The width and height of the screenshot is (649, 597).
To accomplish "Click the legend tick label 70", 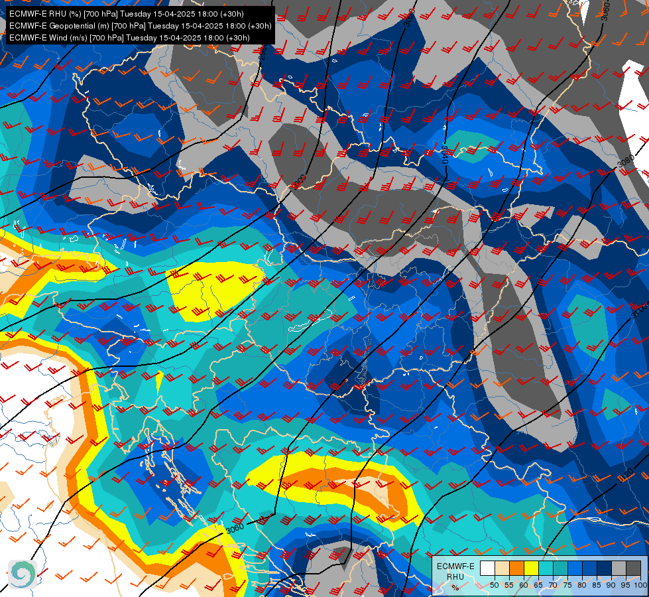I will 553,585.
